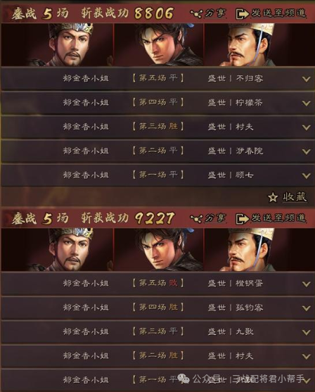Viewport: 315px width, 392px height.
Task: Open the left general portrait in top report
Action: pos(58,45)
